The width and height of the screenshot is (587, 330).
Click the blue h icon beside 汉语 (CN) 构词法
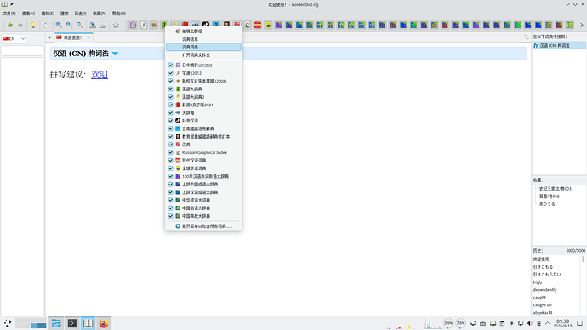coord(536,45)
